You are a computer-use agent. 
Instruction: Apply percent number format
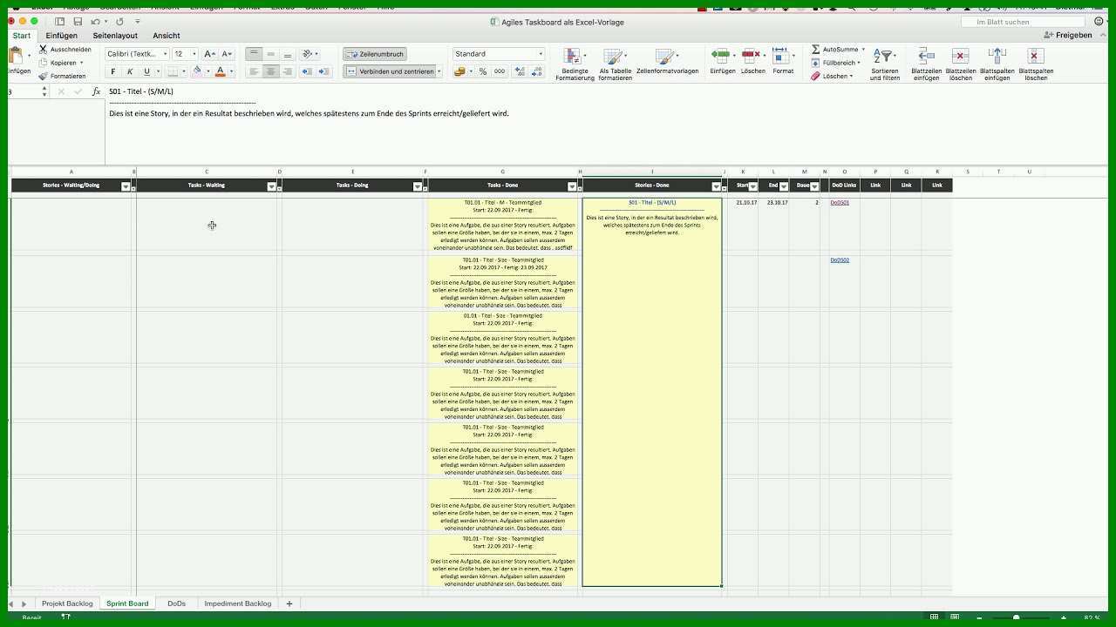pos(483,71)
